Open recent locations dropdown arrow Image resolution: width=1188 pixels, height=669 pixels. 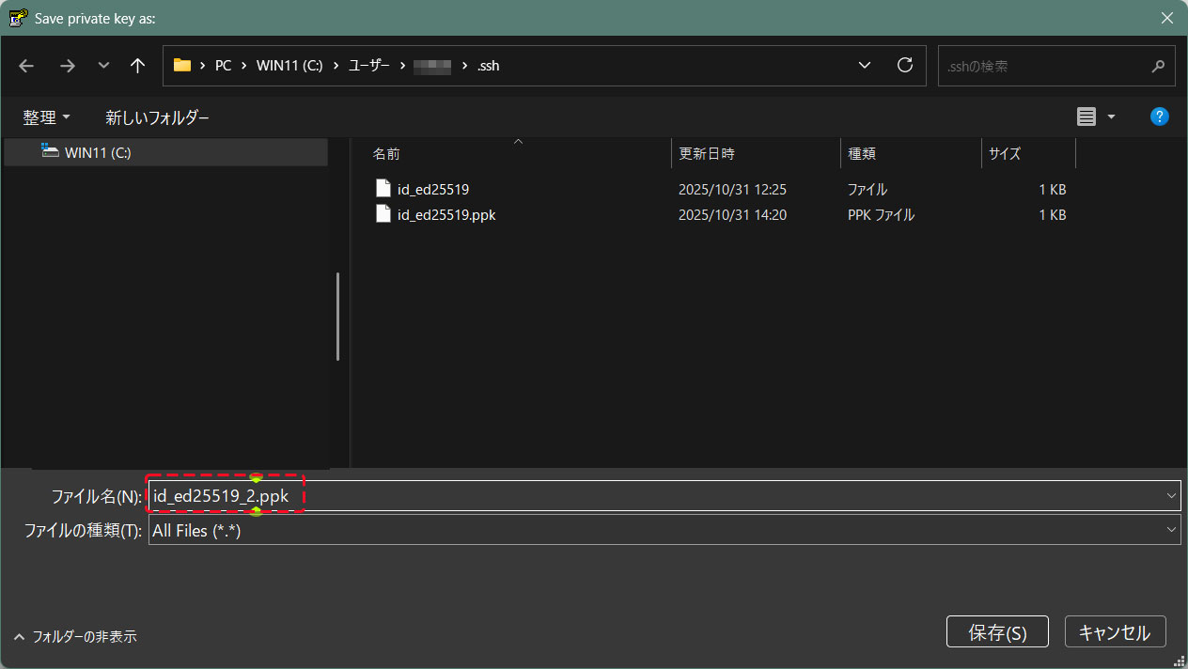pos(103,66)
